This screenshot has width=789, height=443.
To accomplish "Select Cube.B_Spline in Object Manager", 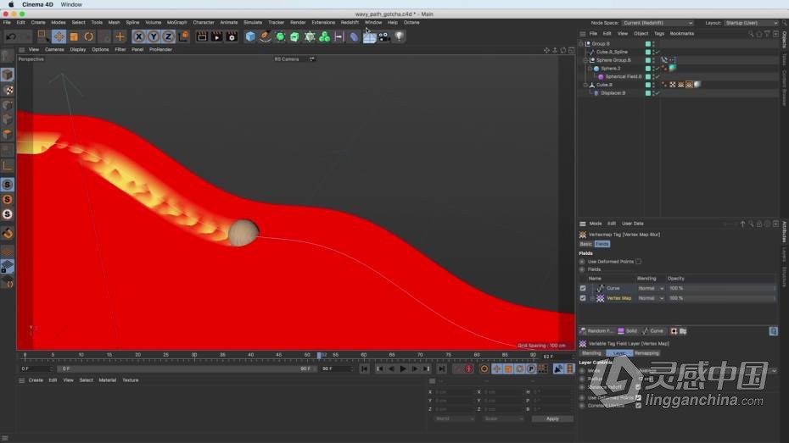I will click(x=612, y=52).
